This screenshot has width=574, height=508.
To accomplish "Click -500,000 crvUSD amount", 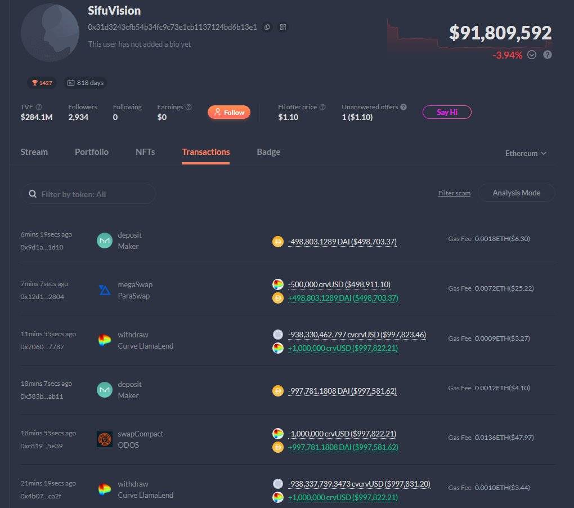I will pyautogui.click(x=339, y=284).
